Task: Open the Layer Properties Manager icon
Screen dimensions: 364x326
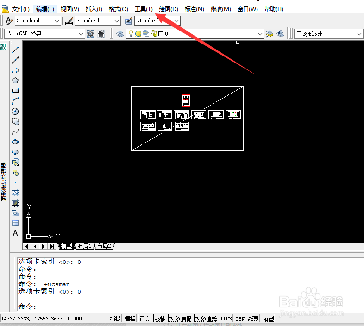Action: [x=120, y=34]
